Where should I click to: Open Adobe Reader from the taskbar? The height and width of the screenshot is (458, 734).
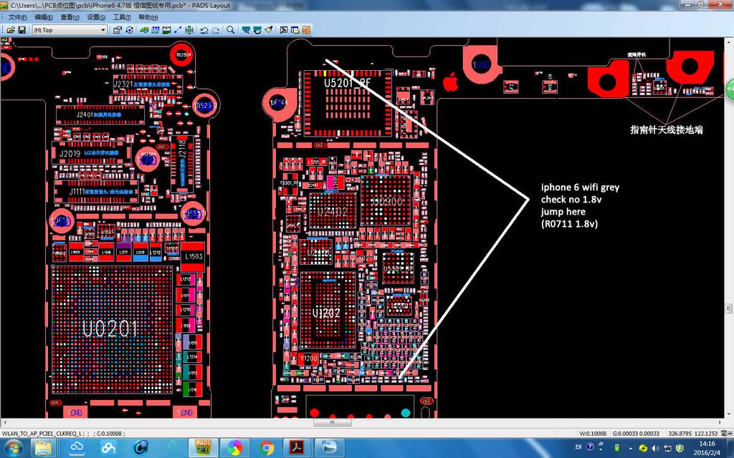[298, 448]
